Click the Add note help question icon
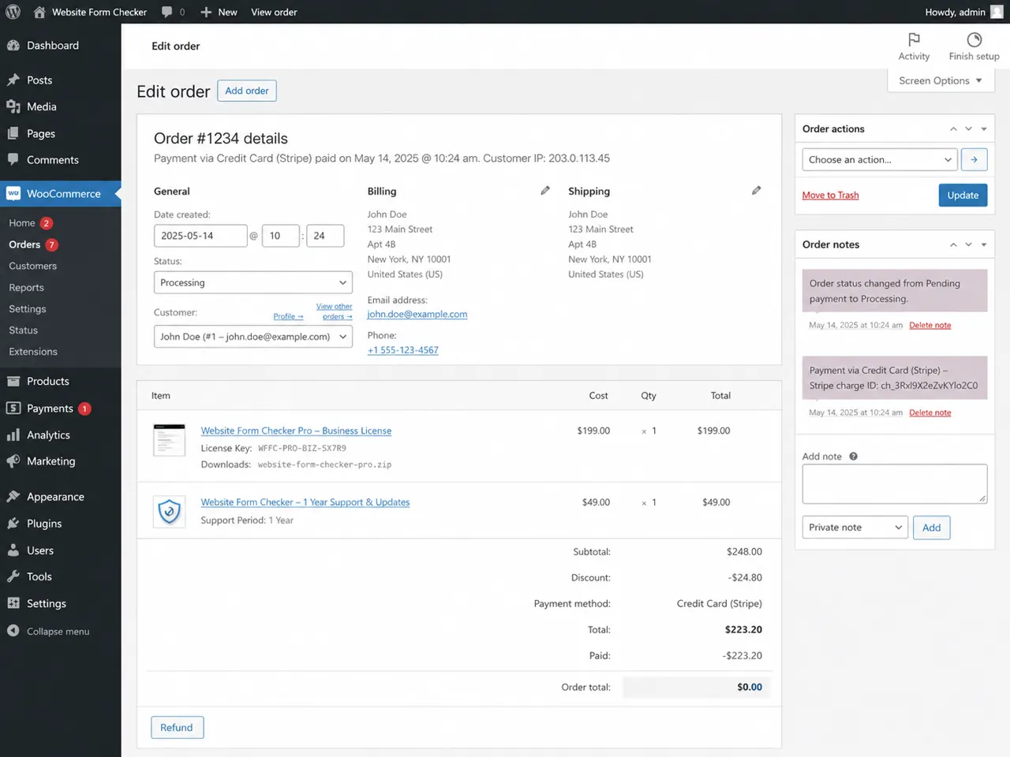 click(x=853, y=457)
